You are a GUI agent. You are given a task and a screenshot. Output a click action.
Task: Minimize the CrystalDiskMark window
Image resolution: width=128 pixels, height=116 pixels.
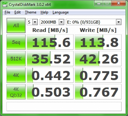pos(99,3)
